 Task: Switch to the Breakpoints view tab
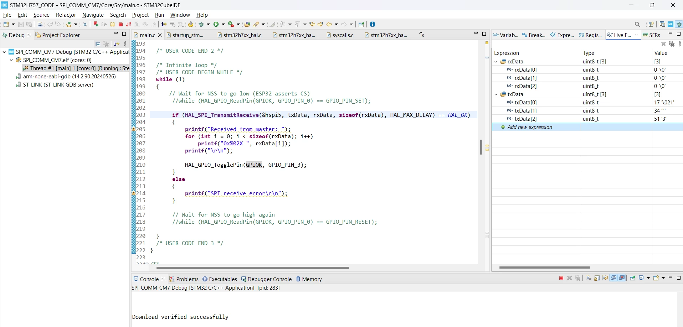(534, 35)
